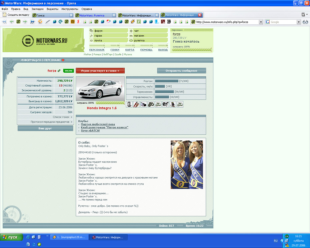310x248 pixels.
Task: Expand the closed tabs trash dropdown arrow
Action: point(307,14)
